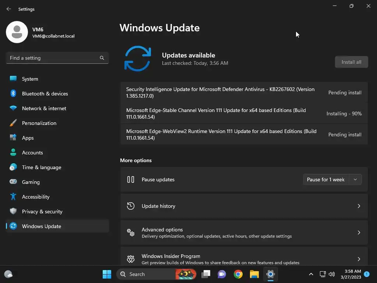This screenshot has height=283, width=377.
Task: Click the Advanced options gears icon
Action: (131, 233)
